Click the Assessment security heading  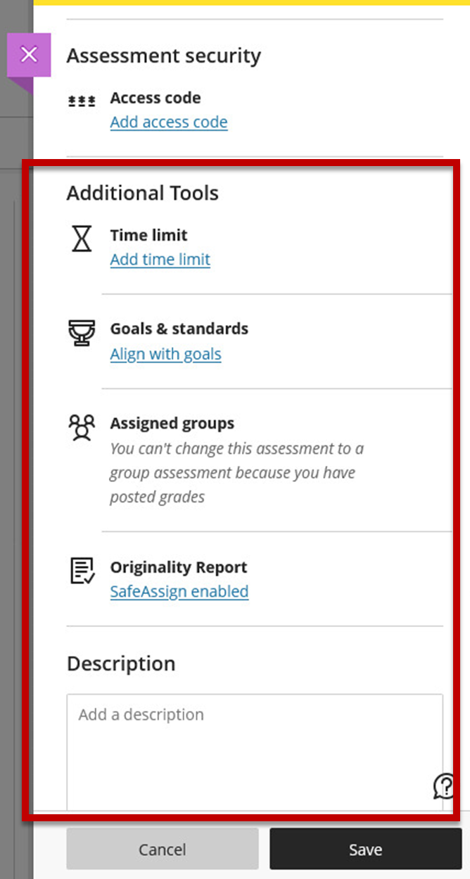coord(164,56)
